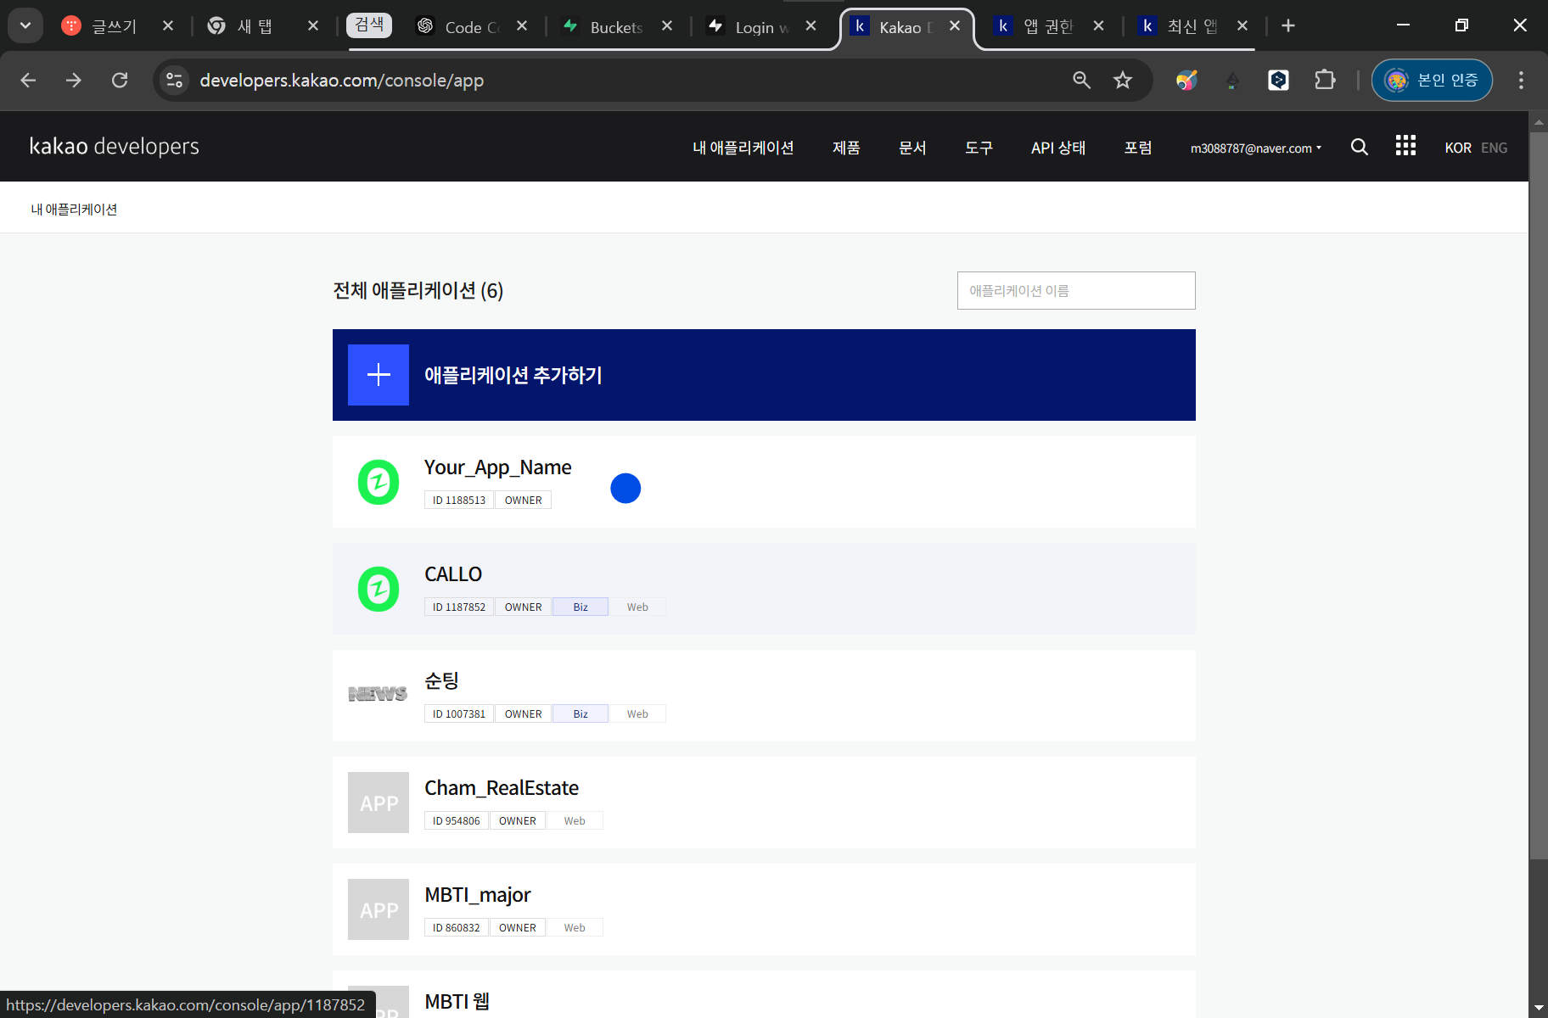Click ID 1188513 badge
The height and width of the screenshot is (1018, 1548).
(459, 500)
